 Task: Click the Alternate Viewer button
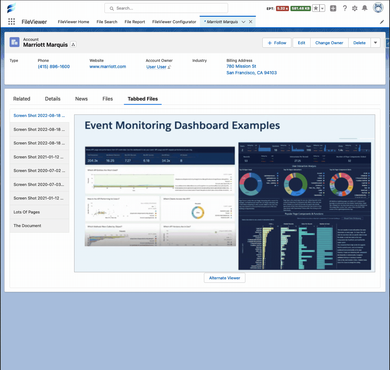coord(225,278)
